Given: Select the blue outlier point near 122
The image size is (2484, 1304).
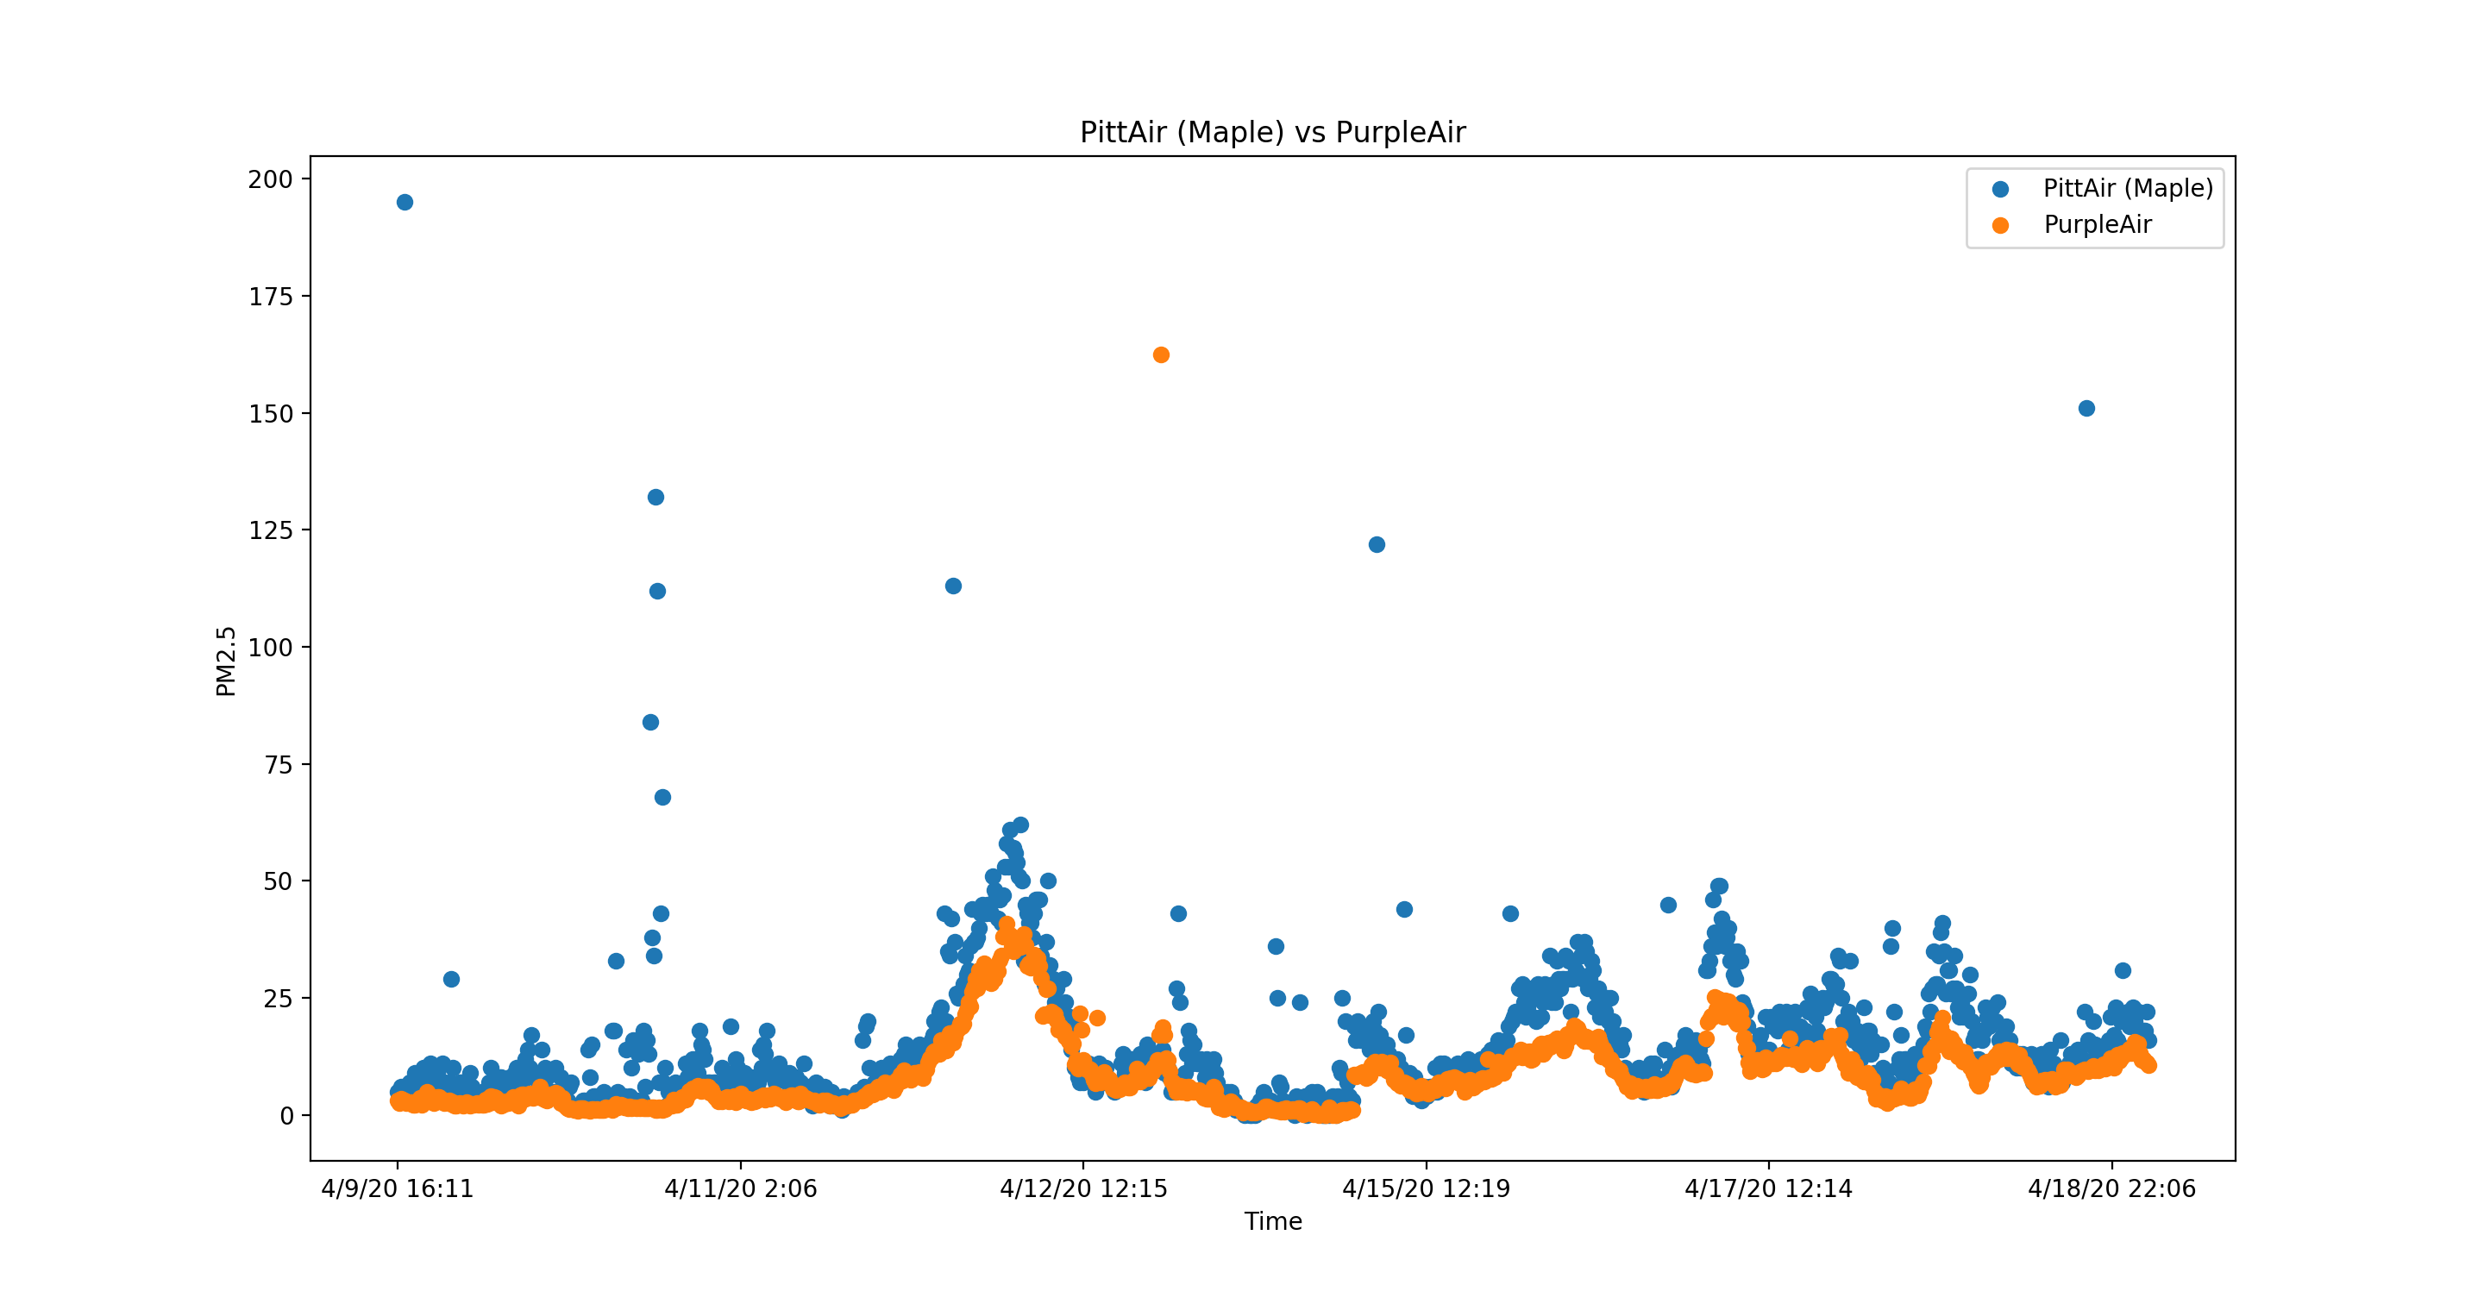Looking at the screenshot, I should (x=1377, y=545).
